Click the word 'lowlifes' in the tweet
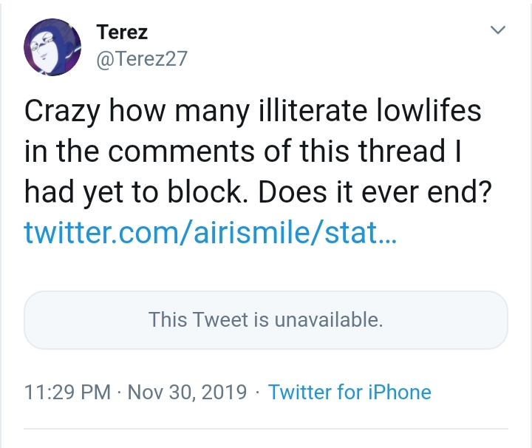 point(429,111)
